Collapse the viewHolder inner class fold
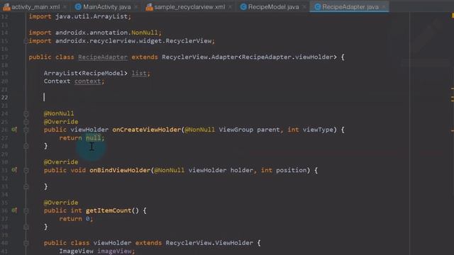Image resolution: width=454 pixels, height=255 pixels. click(26, 243)
